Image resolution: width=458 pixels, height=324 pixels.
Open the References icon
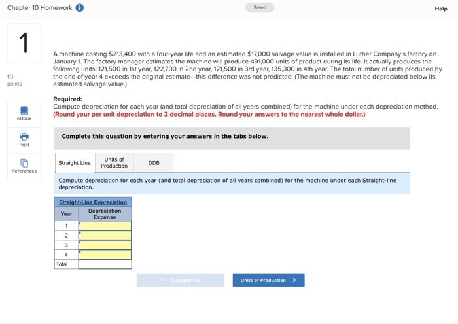(24, 163)
